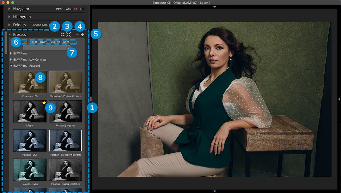Expand the Histogram panel
Image resolution: width=341 pixels, height=193 pixels.
9,17
